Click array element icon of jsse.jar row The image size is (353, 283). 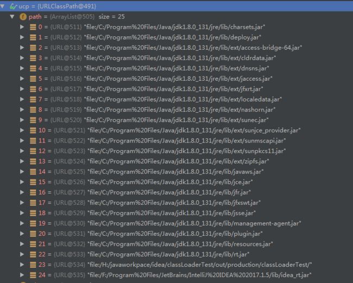33,213
